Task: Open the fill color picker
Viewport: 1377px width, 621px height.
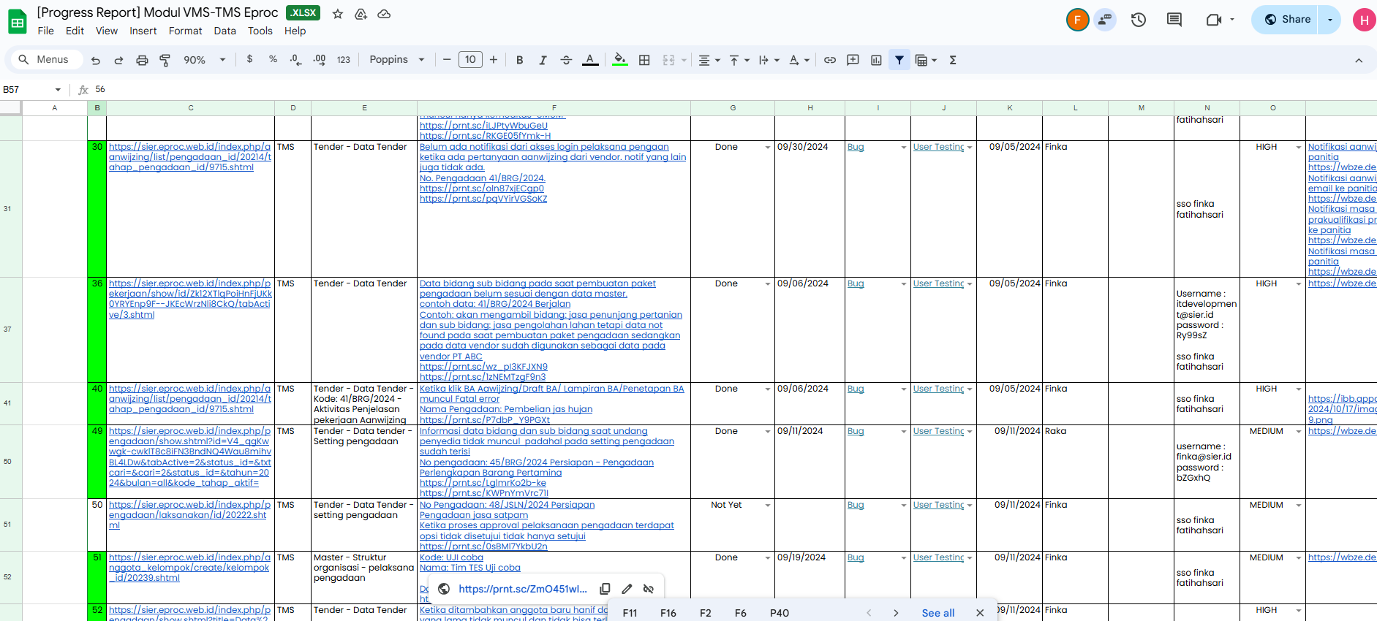Action: pyautogui.click(x=619, y=60)
